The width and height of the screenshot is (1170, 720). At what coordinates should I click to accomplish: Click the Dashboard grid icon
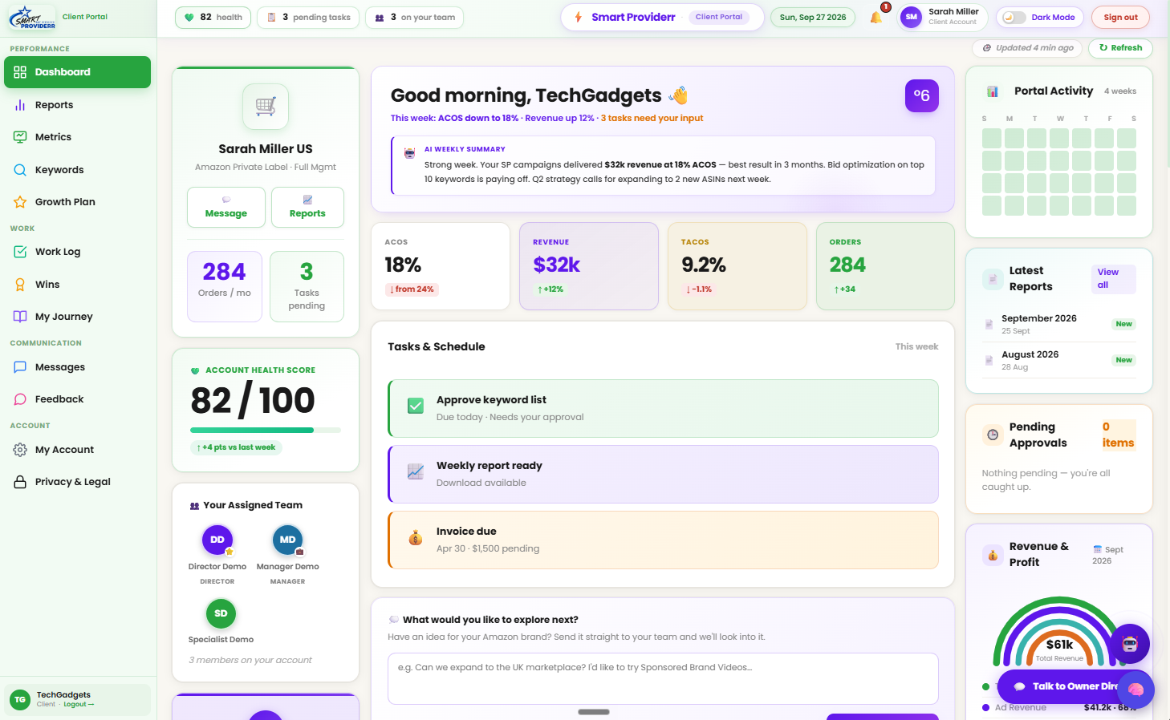coord(20,72)
